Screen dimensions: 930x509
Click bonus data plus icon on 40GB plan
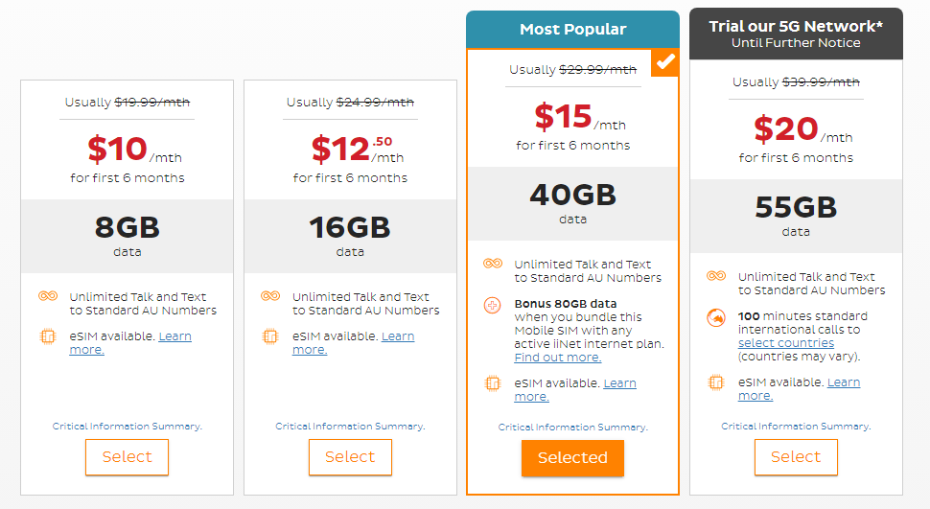pyautogui.click(x=493, y=306)
